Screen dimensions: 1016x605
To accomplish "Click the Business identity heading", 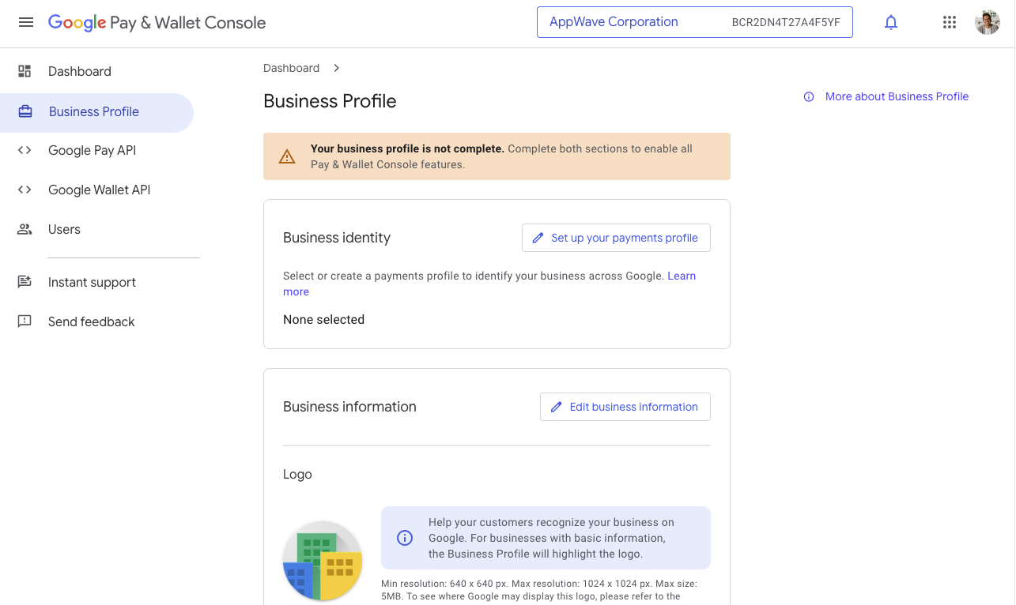I will (337, 238).
